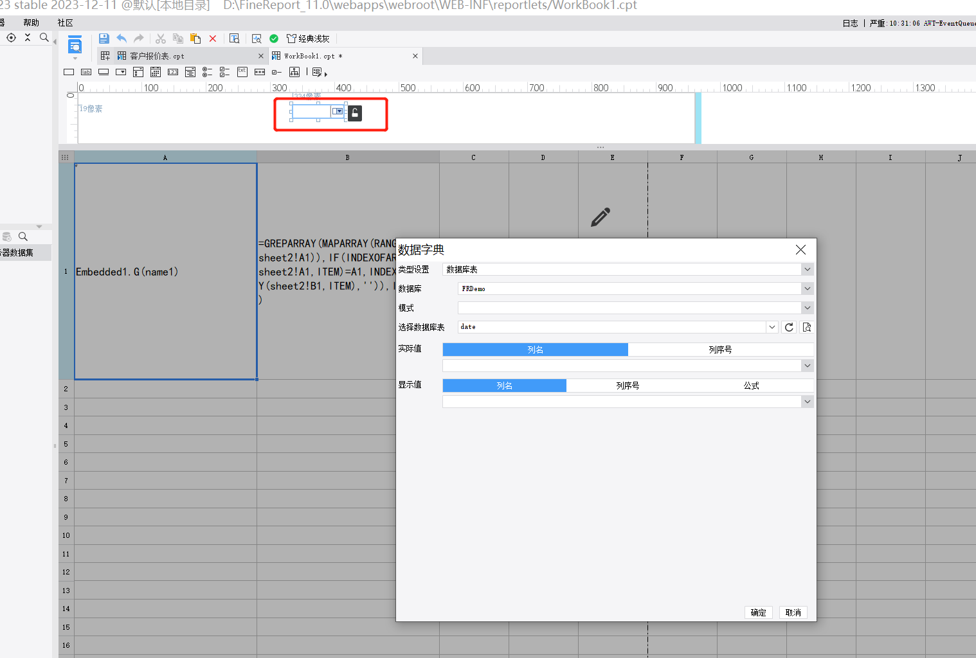Open the 社区 menu
Viewport: 976px width, 658px height.
click(66, 22)
